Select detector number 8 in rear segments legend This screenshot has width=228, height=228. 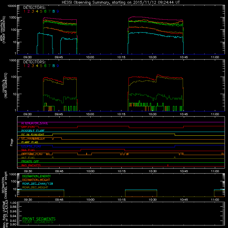(54, 66)
